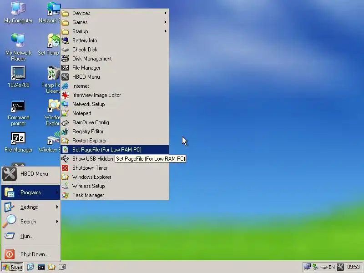Click the drive icon in system tray
The height and width of the screenshot is (273, 364).
pyautogui.click(x=324, y=267)
